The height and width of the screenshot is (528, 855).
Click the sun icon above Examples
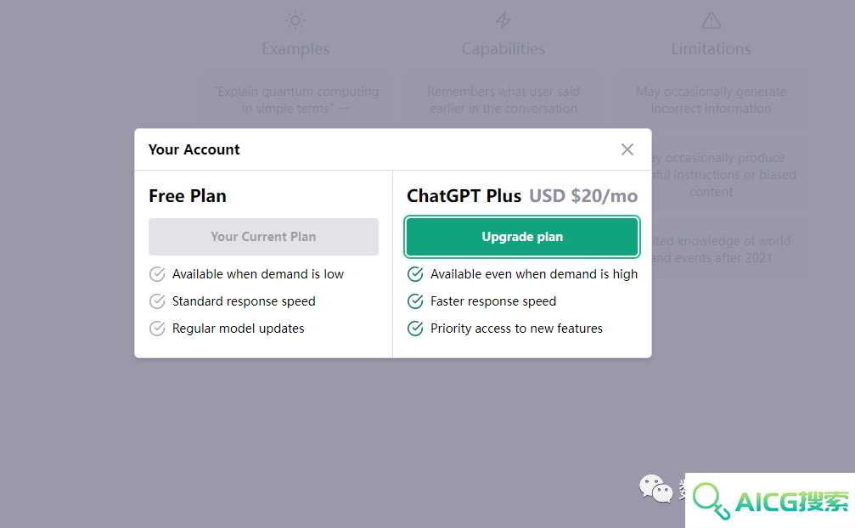(295, 20)
